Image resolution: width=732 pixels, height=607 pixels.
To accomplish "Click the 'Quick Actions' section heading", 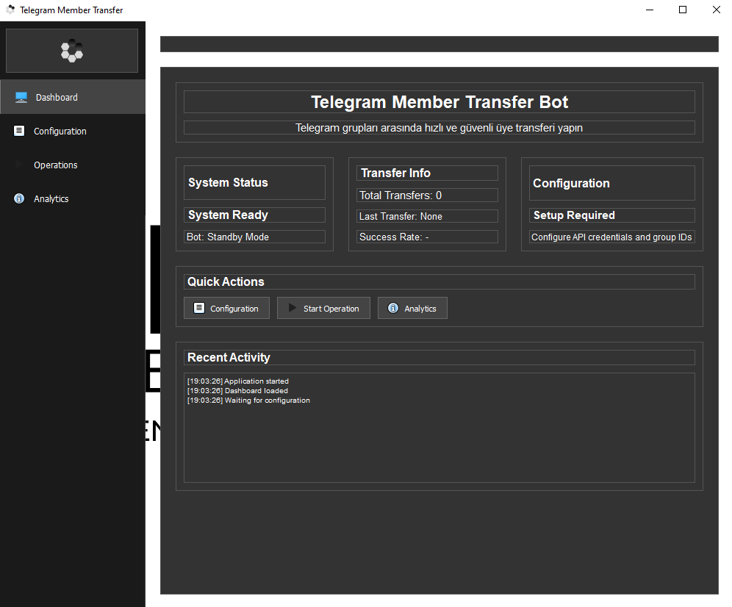I will click(x=226, y=281).
